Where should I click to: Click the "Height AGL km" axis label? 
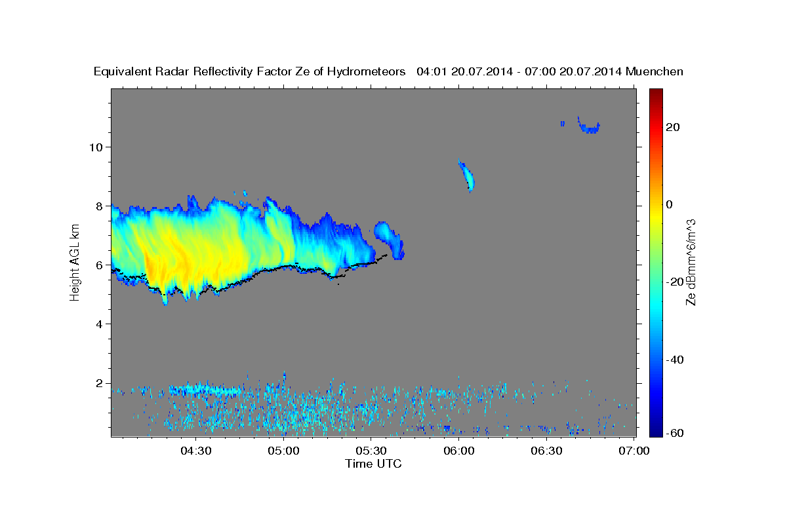75,262
